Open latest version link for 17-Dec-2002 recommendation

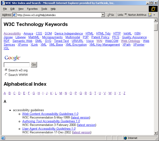(82, 132)
